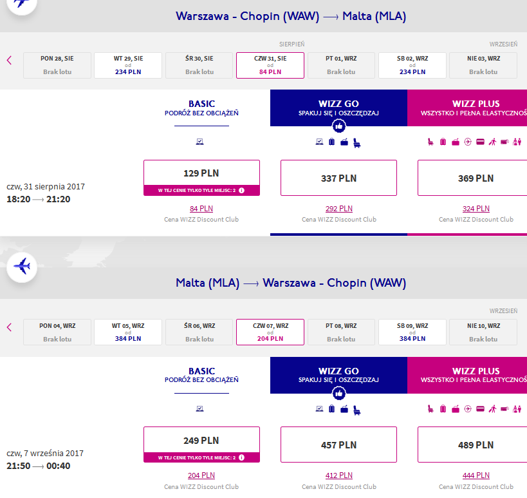Choose outbound WIZZ GO fare 337 PLN

[x=338, y=178]
